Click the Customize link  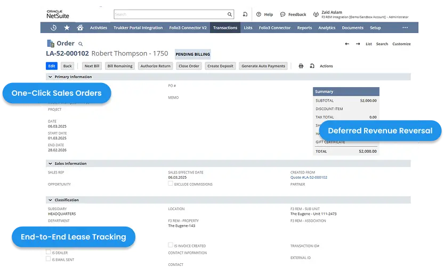point(401,44)
